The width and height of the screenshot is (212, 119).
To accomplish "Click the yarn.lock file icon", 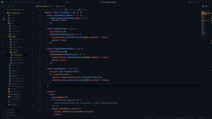I will [9, 105].
